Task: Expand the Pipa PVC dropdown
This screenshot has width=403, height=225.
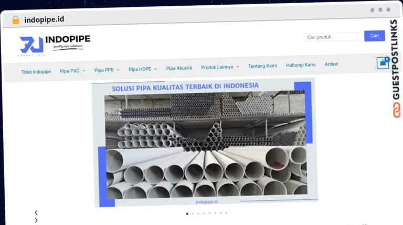Action: [x=72, y=71]
